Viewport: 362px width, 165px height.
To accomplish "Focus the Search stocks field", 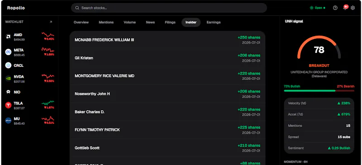I will [169, 8].
